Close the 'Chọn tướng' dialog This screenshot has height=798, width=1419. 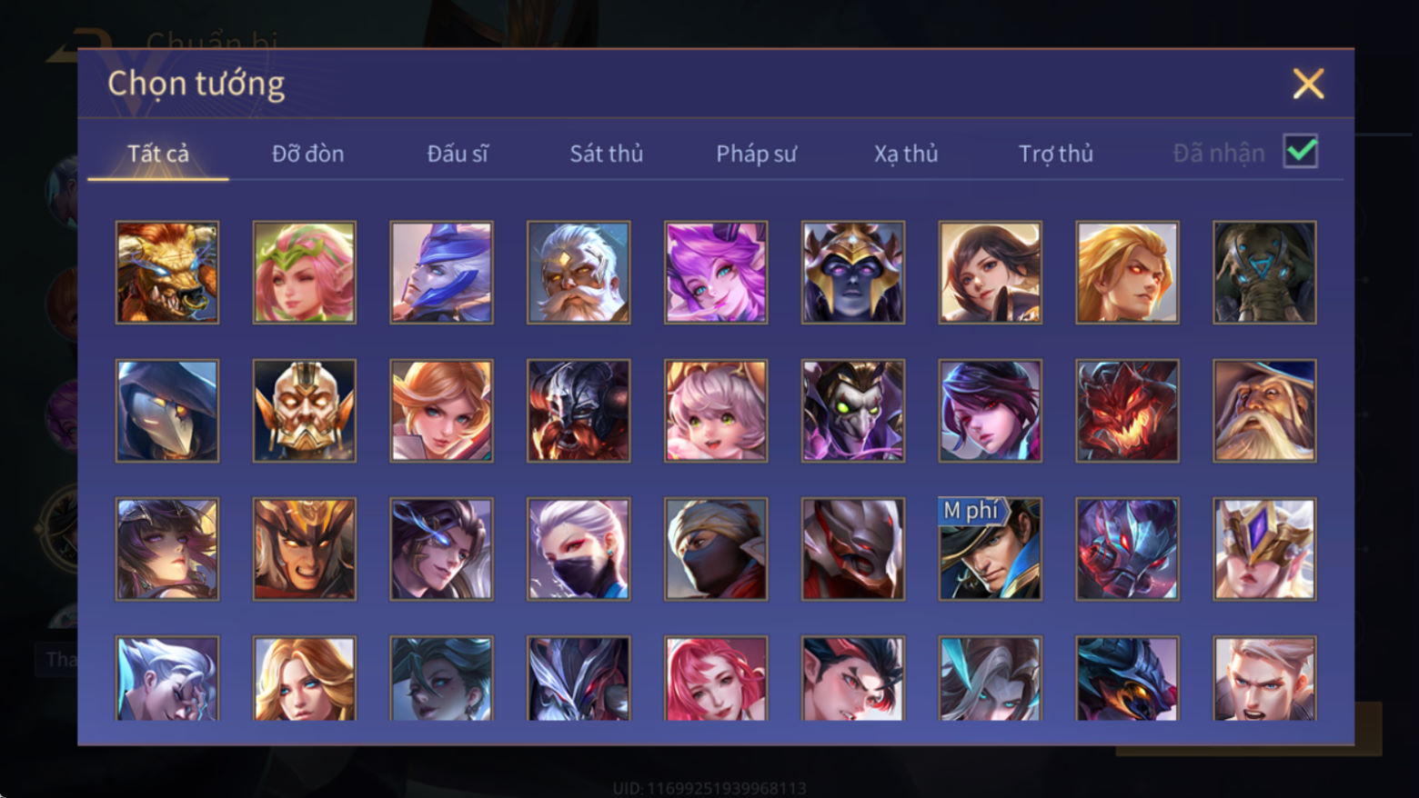point(1308,84)
